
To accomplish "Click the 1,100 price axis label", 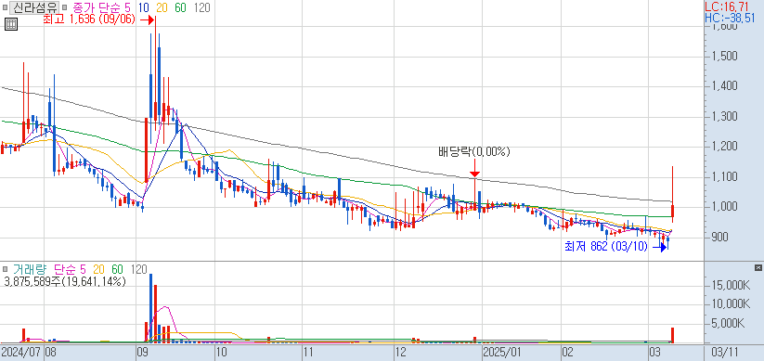I will point(723,177).
